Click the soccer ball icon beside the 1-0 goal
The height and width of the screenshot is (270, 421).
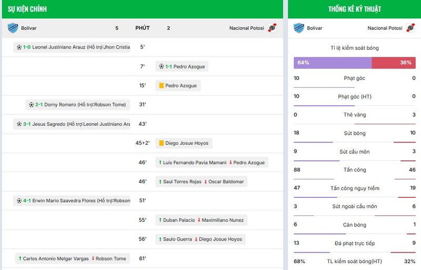pos(19,47)
